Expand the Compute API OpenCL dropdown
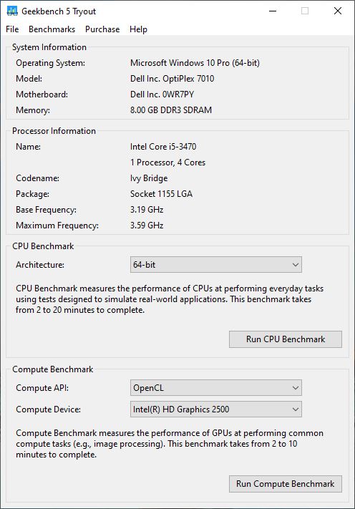Viewport: 355px width, 509px height. (215, 387)
